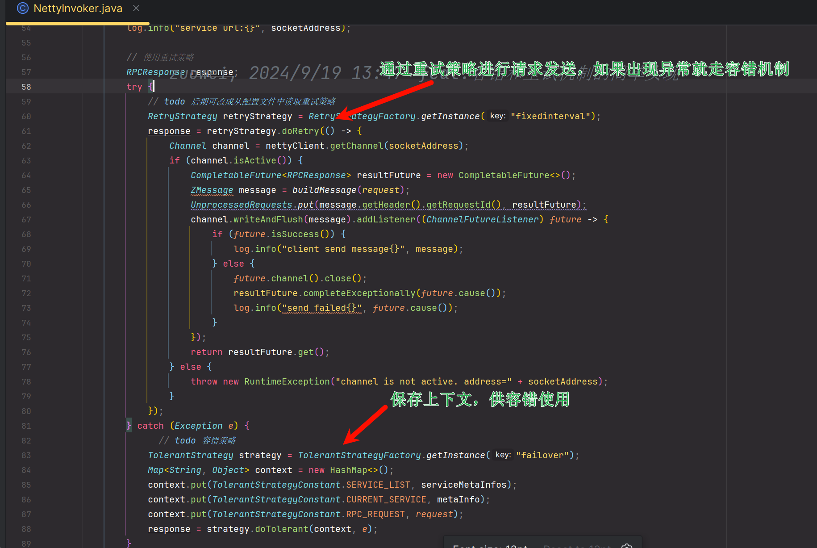
Task: Click the RetryStrategy type on line 60
Action: [x=182, y=116]
